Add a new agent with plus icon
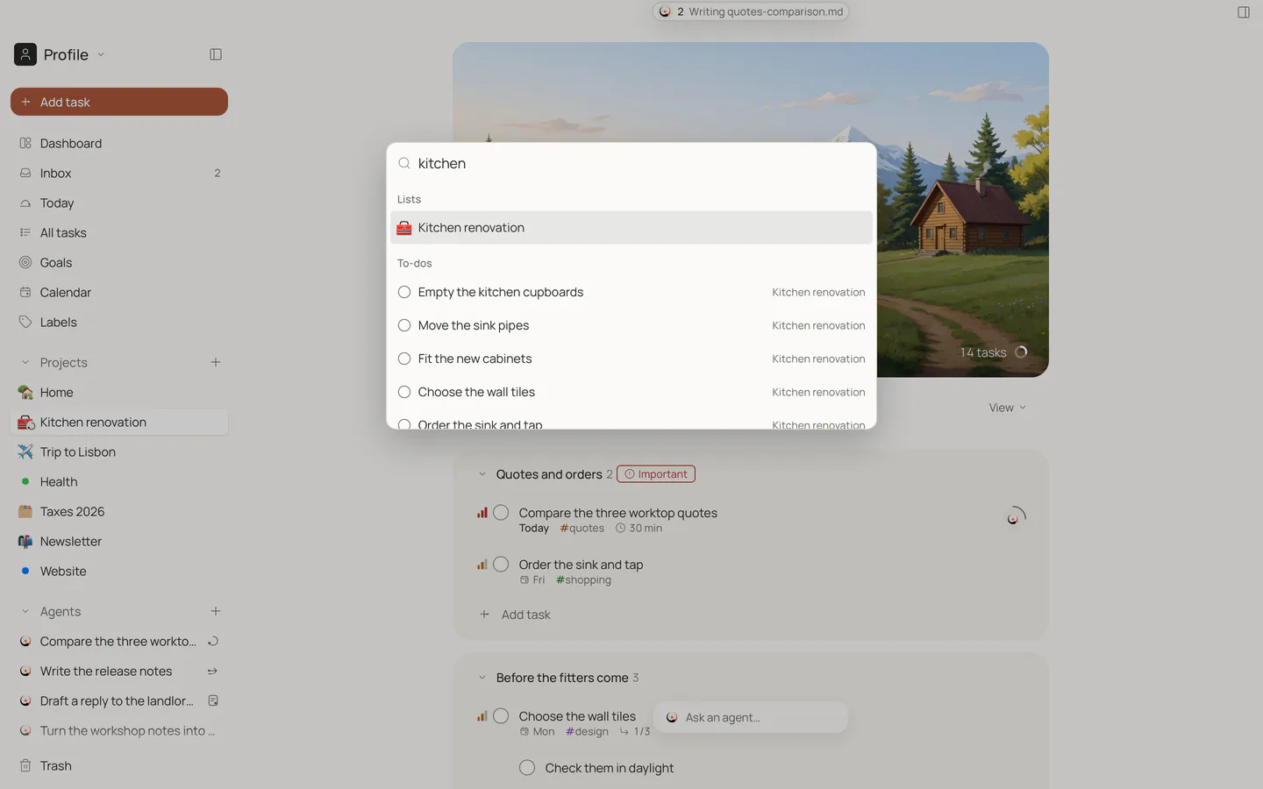 [216, 611]
